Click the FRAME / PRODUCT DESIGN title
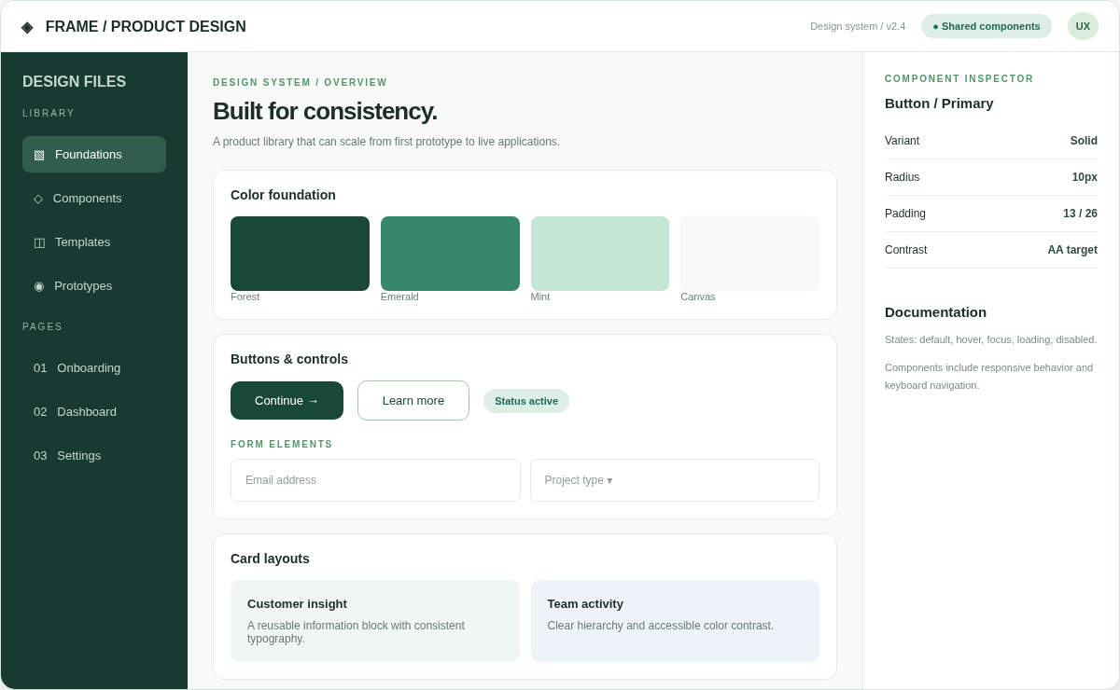Viewport: 1120px width, 690px height. click(x=146, y=27)
